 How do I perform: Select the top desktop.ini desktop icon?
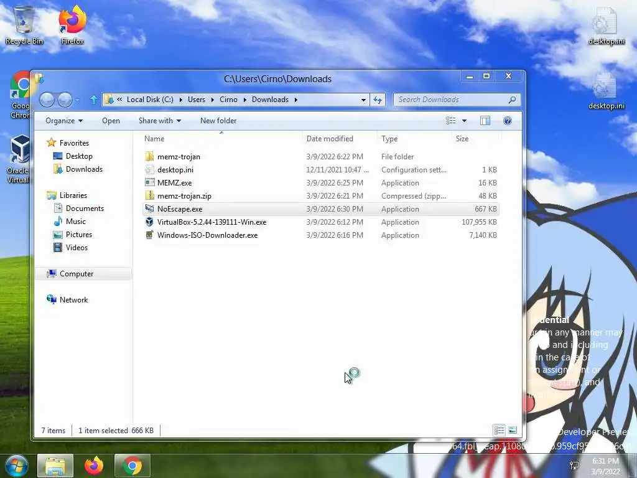click(x=606, y=26)
